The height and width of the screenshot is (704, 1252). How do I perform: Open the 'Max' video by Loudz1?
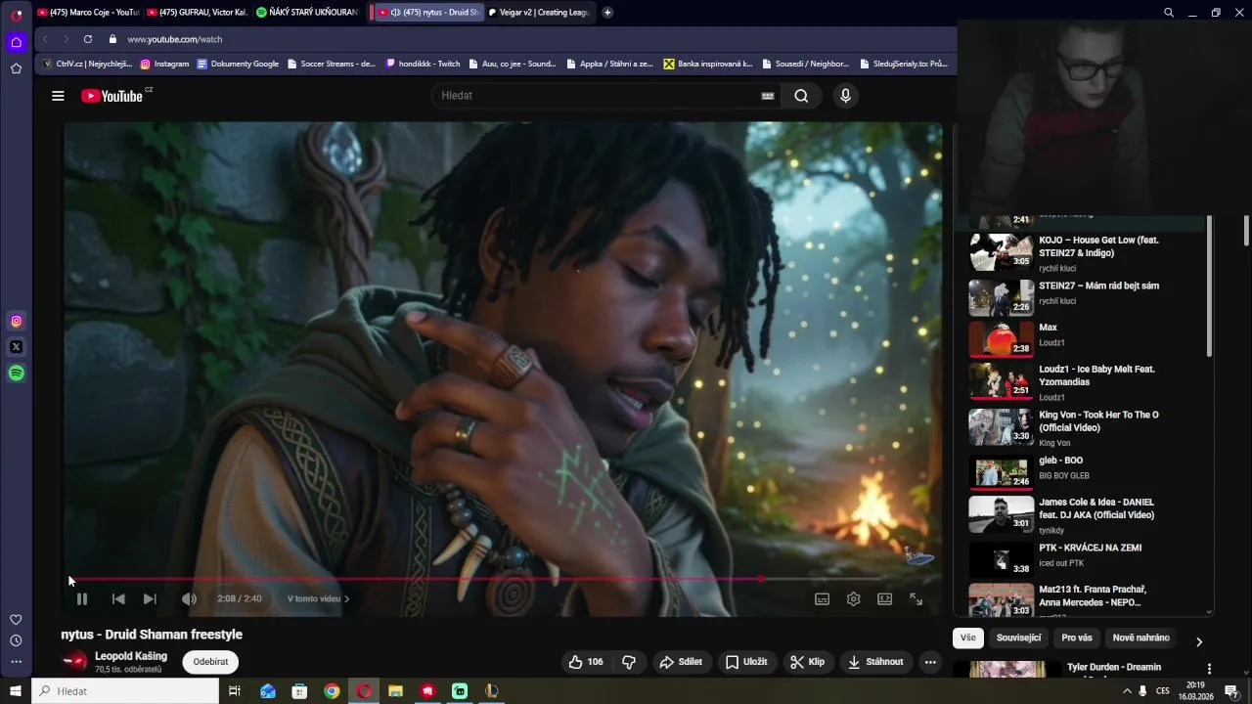point(1048,328)
